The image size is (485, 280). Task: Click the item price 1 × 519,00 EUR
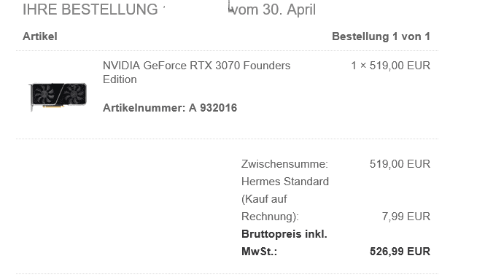391,66
